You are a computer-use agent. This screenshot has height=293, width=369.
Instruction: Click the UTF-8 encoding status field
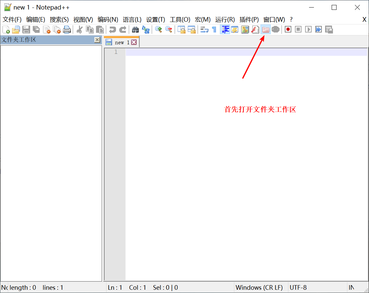pyautogui.click(x=298, y=287)
